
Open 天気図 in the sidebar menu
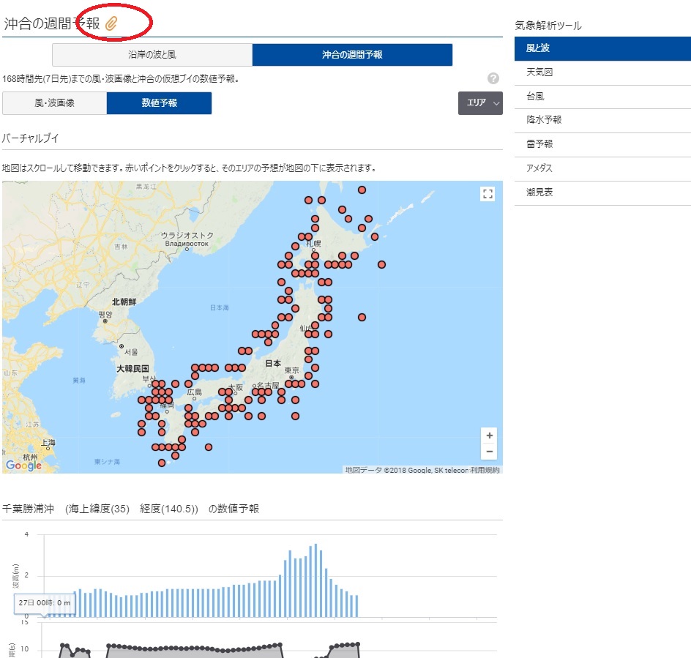(602, 72)
